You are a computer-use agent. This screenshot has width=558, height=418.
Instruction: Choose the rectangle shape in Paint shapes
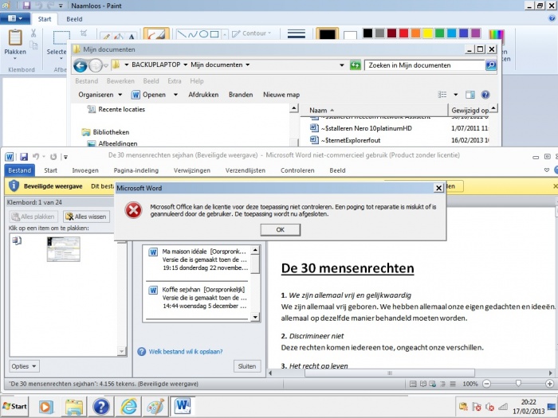(214, 34)
